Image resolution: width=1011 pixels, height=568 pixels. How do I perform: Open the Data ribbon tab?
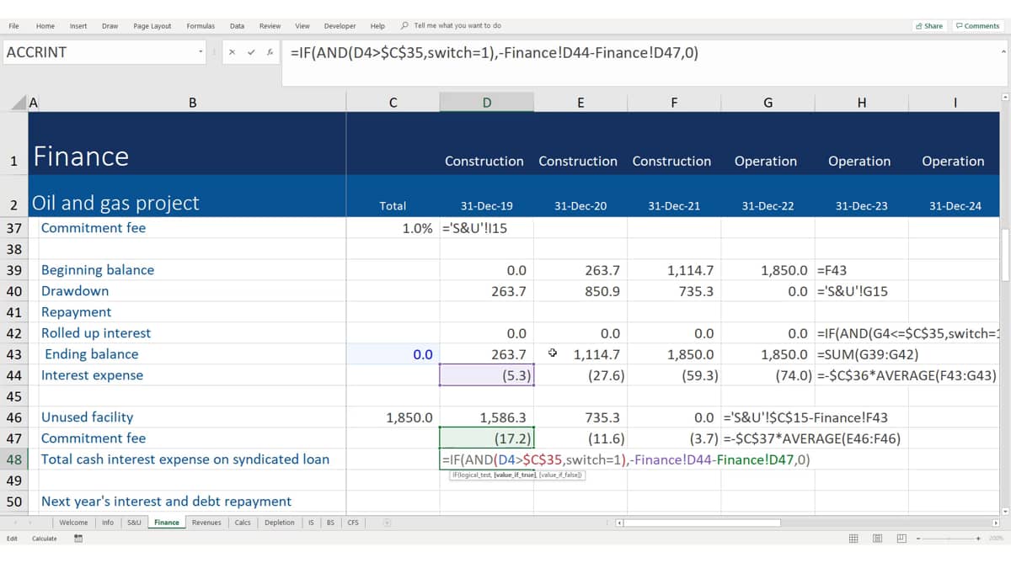(238, 26)
